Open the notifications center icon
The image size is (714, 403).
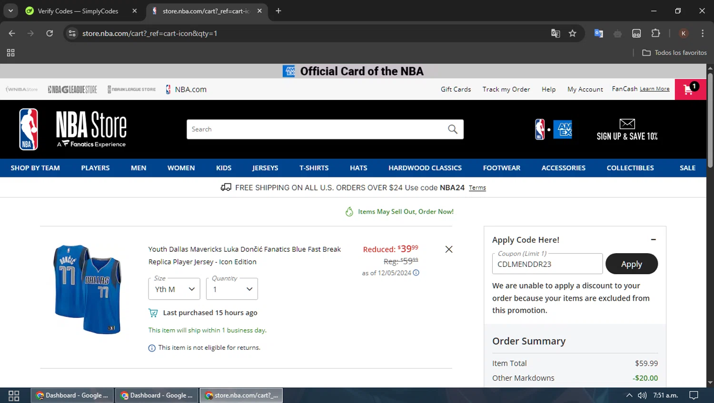tap(694, 395)
